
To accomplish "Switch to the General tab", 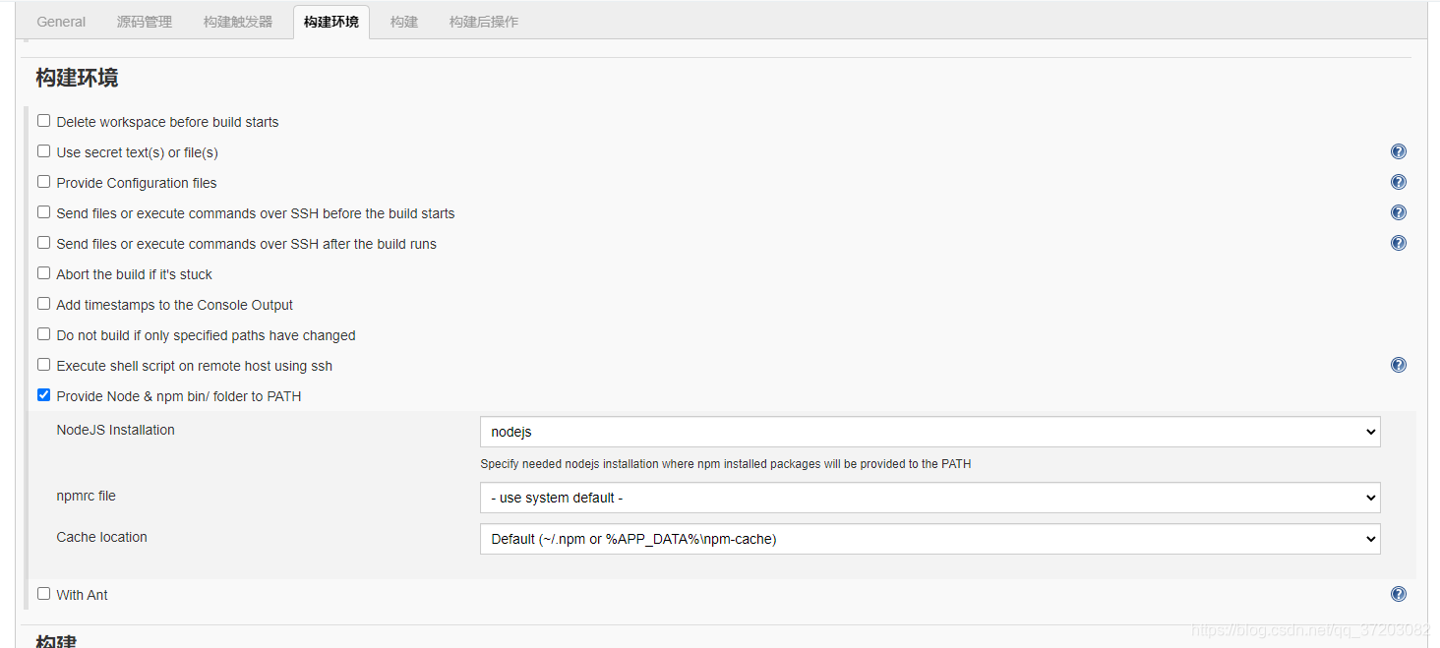I will pos(61,21).
